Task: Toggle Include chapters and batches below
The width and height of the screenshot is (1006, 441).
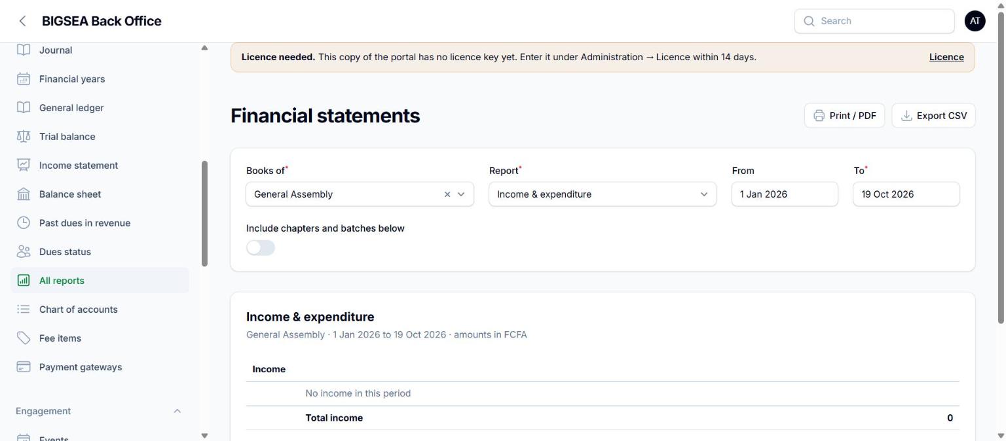Action: (261, 248)
